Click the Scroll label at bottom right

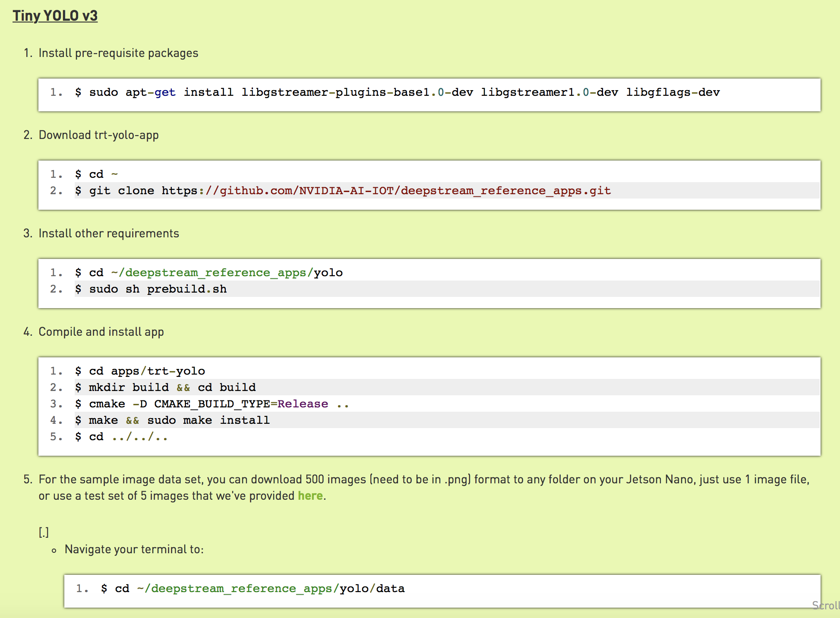(x=825, y=605)
